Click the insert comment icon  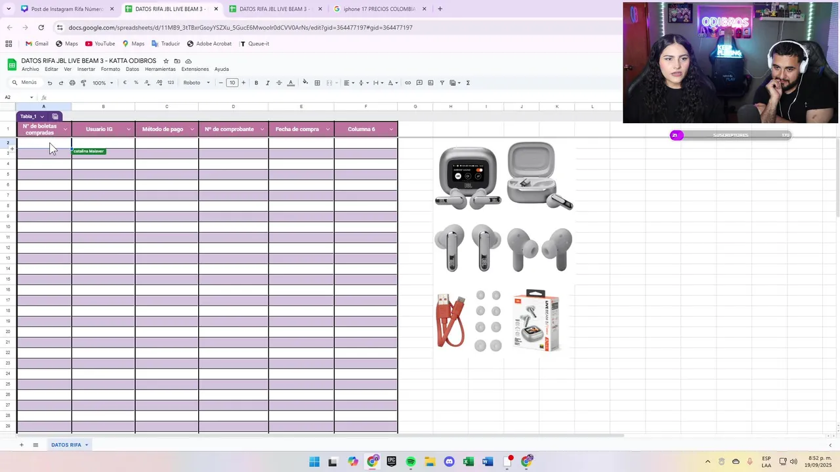pyautogui.click(x=419, y=83)
